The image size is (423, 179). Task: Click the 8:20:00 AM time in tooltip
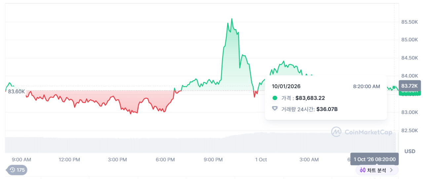pos(366,87)
